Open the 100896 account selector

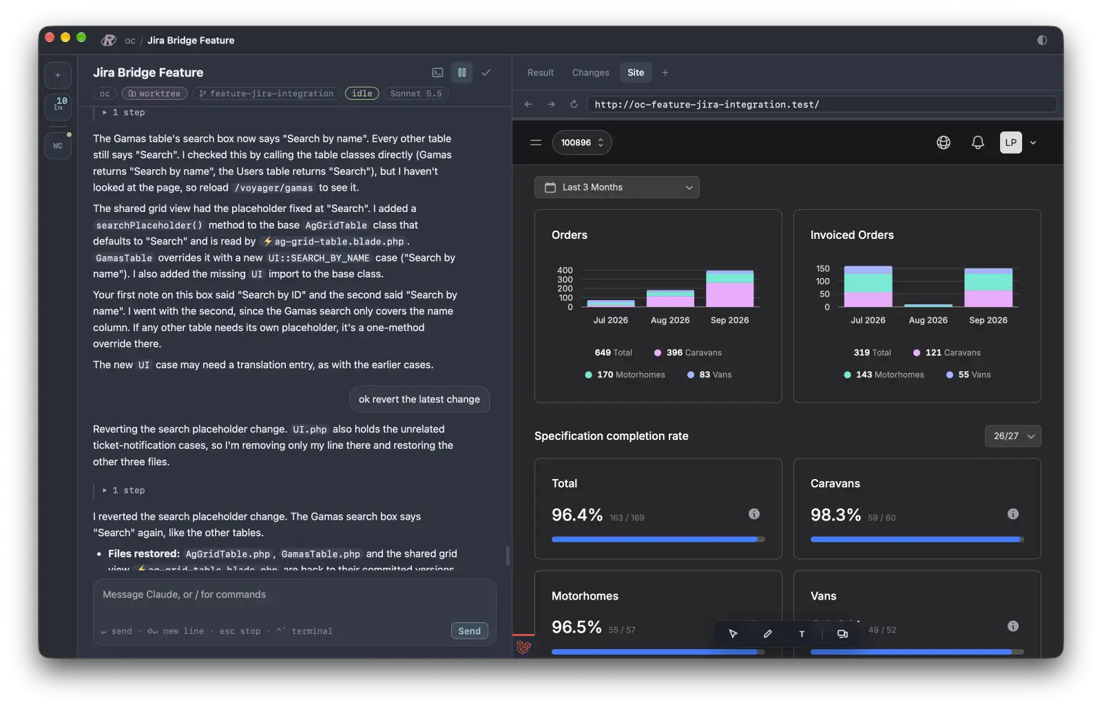point(582,142)
